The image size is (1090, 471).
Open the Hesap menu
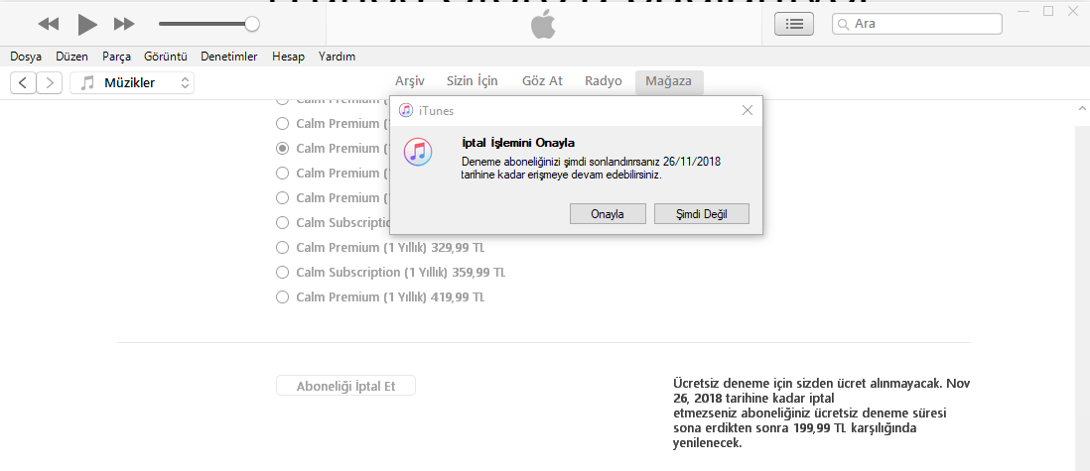[x=288, y=57]
